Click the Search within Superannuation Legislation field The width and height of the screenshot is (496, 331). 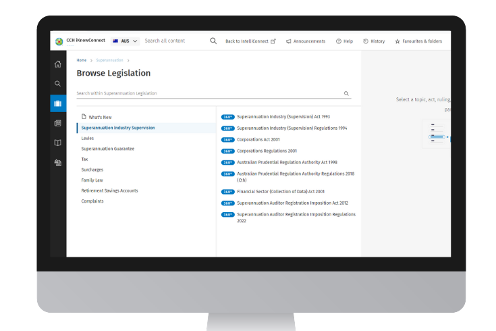coord(209,94)
